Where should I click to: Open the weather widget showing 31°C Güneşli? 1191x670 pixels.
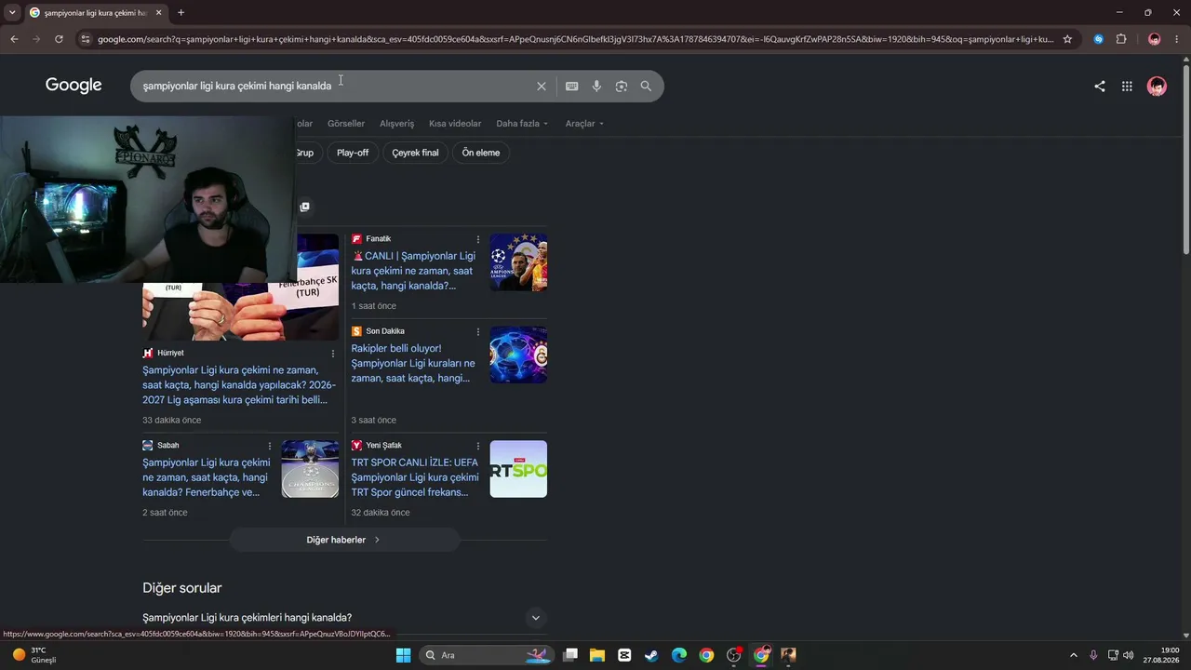[x=34, y=655]
